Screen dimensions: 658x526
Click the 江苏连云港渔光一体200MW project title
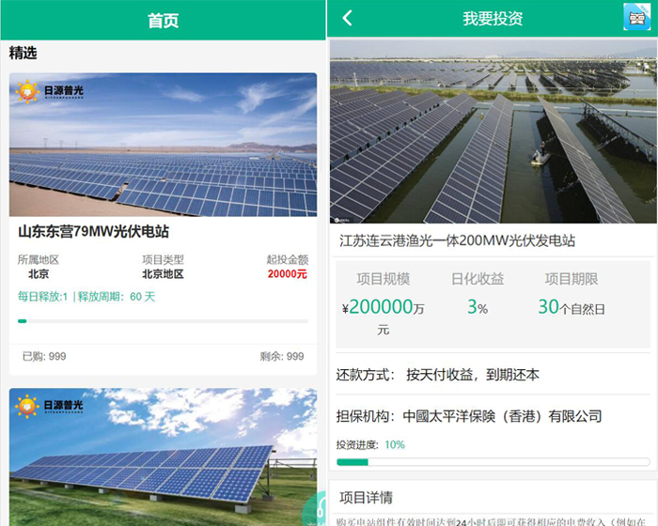tap(457, 240)
